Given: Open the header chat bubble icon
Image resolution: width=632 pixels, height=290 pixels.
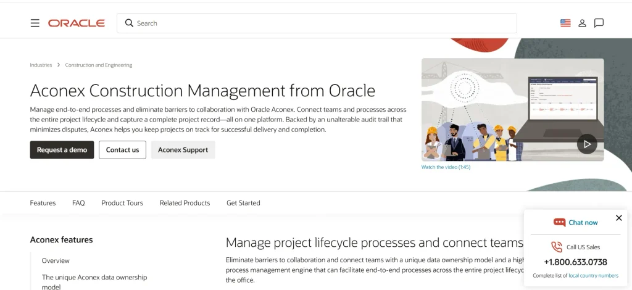Looking at the screenshot, I should click(x=599, y=23).
